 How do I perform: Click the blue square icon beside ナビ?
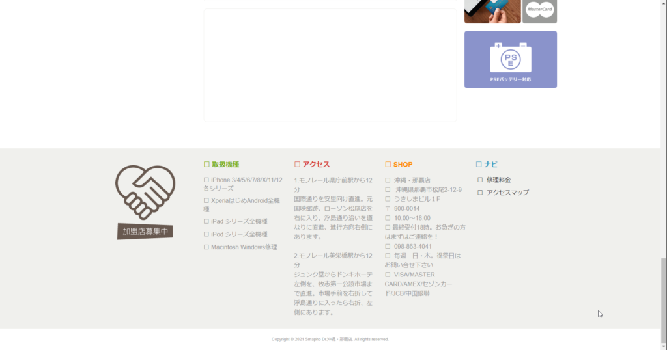[x=479, y=165]
